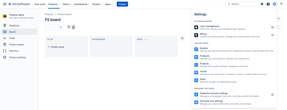Expand the Apps dropdown in top nav
Image resolution: width=287 pixels, height=110 pixels.
(x=109, y=4)
